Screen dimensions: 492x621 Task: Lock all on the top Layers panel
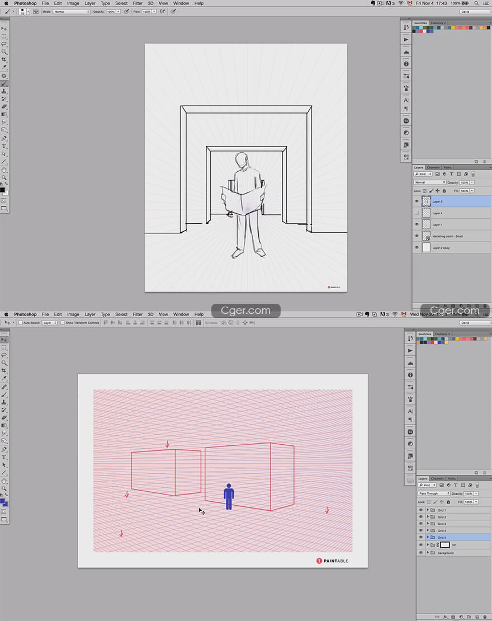(x=444, y=191)
